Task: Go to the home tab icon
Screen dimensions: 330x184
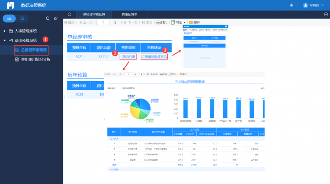Action: click(x=70, y=15)
